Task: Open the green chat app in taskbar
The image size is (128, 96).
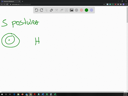Action: tap(47, 94)
